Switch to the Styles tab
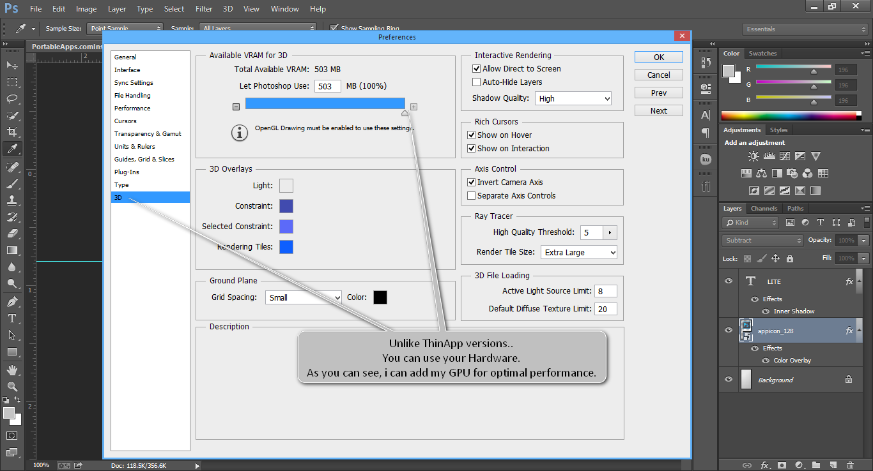This screenshot has height=471, width=873. pos(778,130)
